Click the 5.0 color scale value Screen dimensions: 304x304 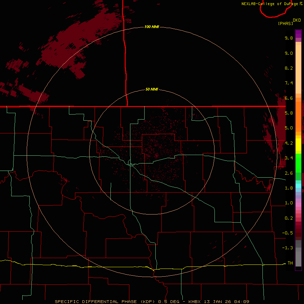[x=289, y=128]
